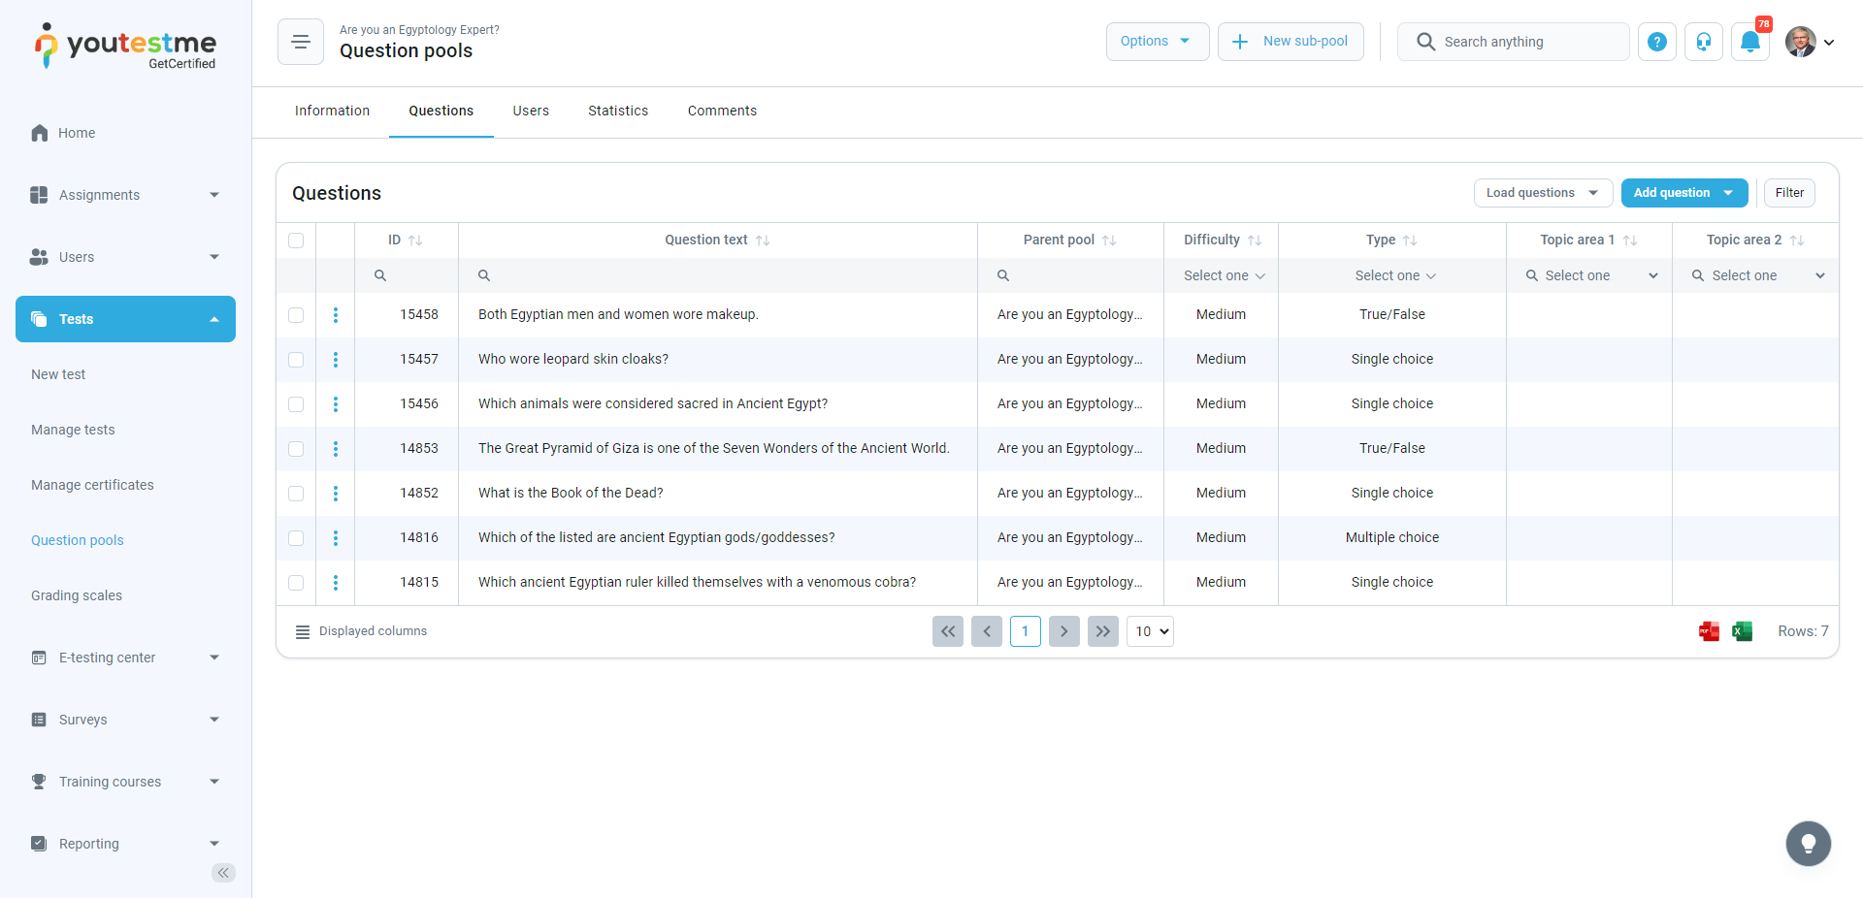Click the headset support icon
The width and height of the screenshot is (1863, 898).
pos(1704,42)
